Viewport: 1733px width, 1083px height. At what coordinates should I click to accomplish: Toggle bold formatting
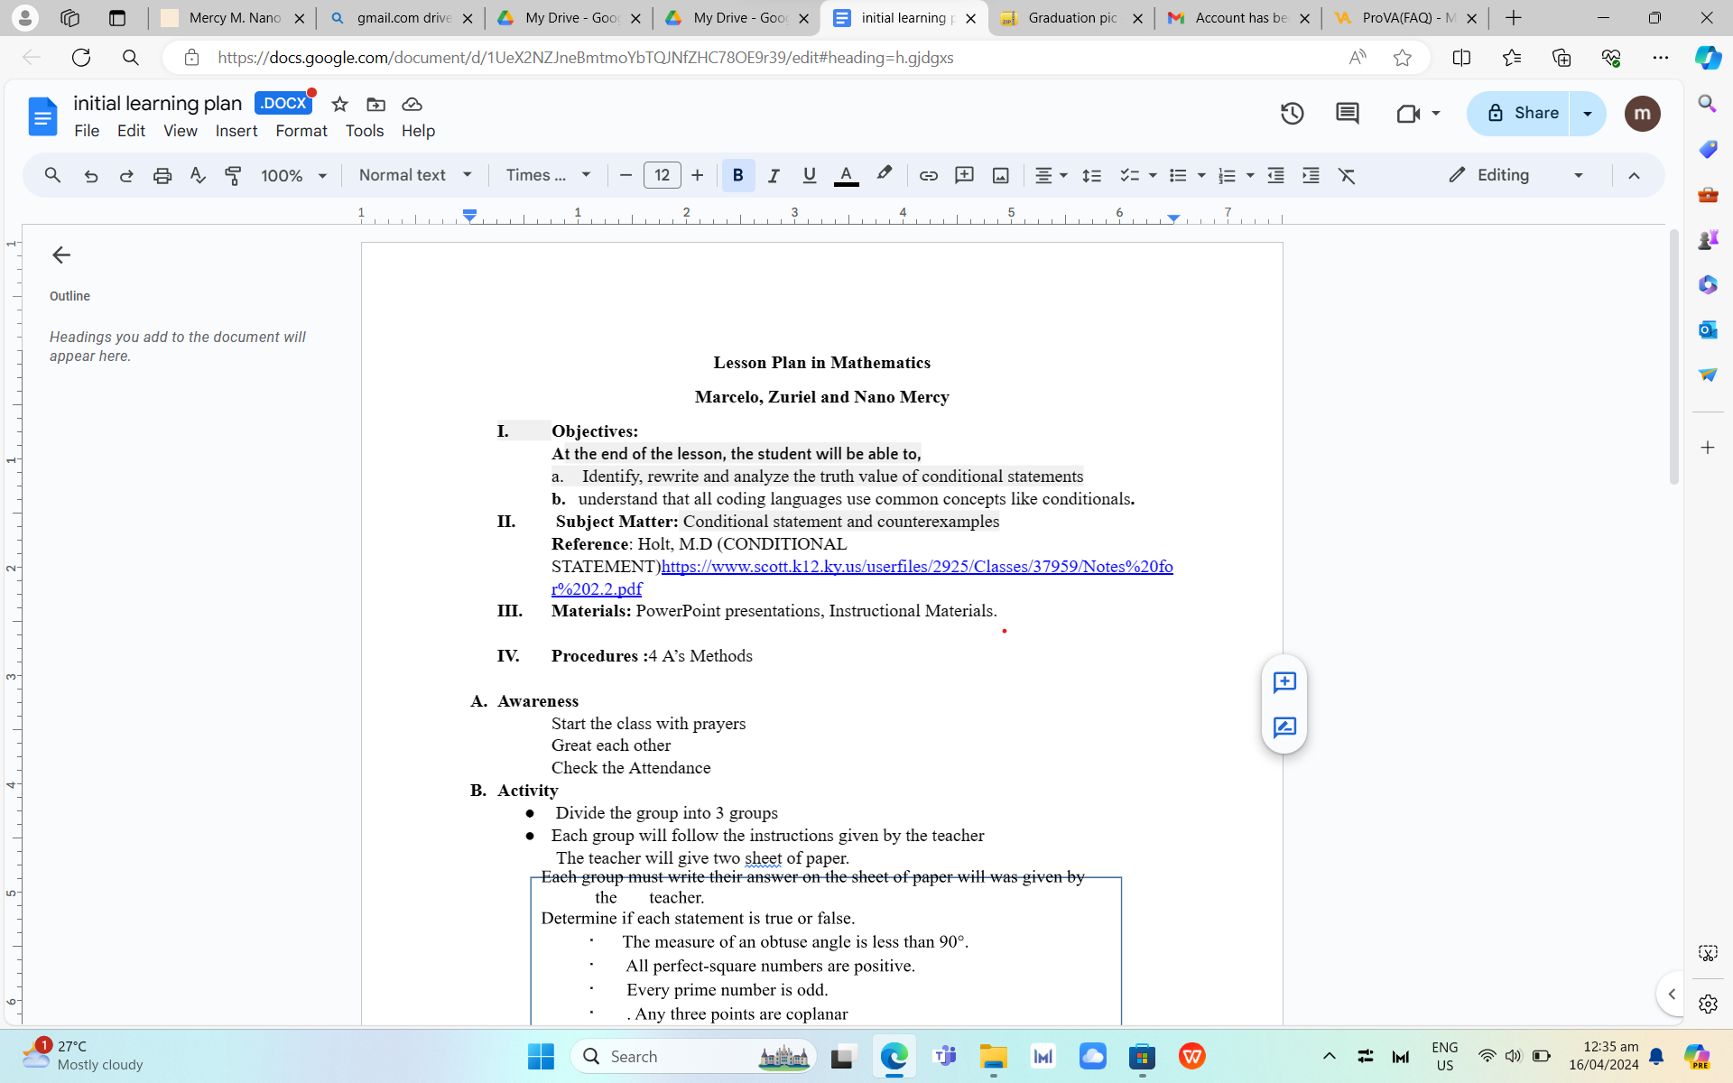click(x=737, y=175)
